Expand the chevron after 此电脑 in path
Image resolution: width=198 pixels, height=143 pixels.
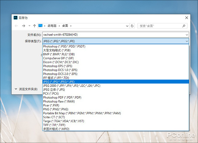(x=59, y=26)
